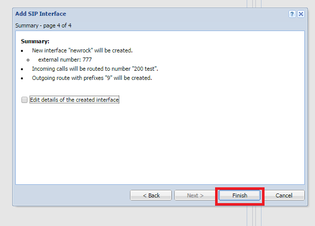Click the number 777 in the summary
315x226 pixels.
point(87,60)
